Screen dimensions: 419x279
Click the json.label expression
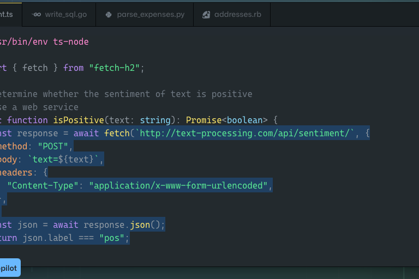(x=48, y=238)
